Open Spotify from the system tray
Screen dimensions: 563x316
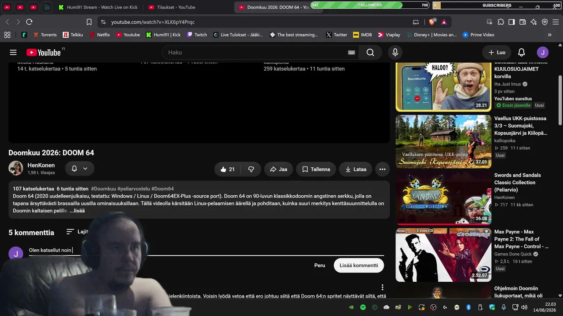(363, 307)
